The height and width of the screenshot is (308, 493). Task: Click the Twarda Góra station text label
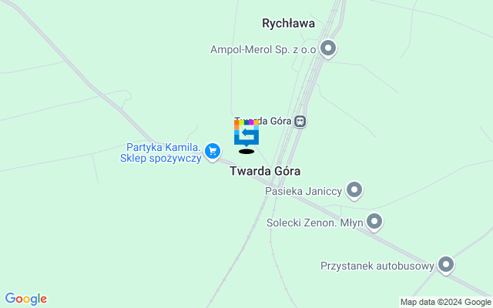[x=263, y=121]
